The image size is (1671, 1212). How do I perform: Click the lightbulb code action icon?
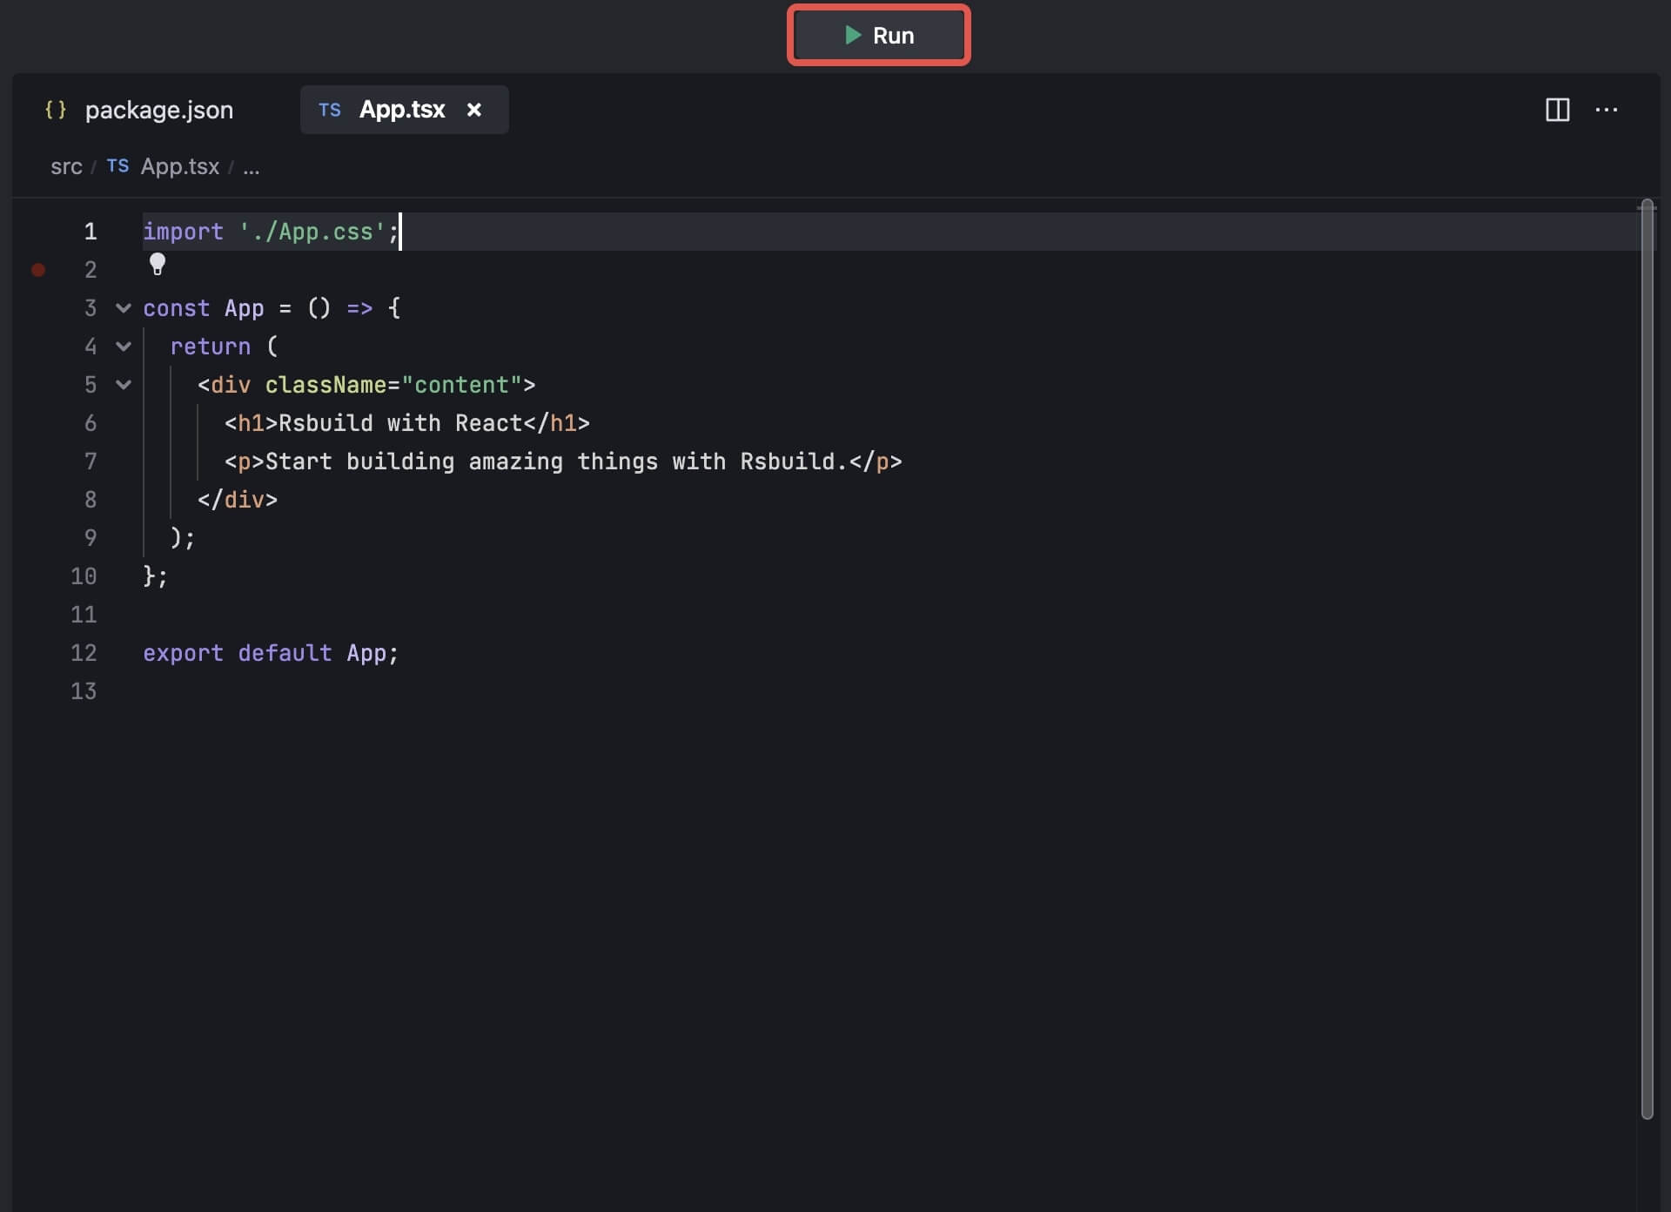[158, 264]
